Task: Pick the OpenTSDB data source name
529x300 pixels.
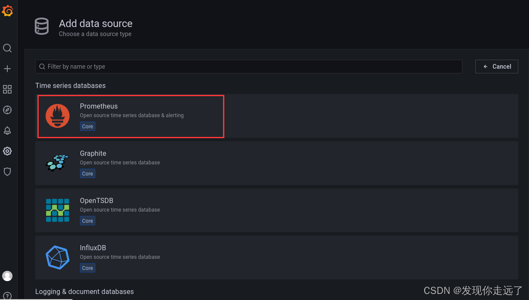Action: point(97,200)
